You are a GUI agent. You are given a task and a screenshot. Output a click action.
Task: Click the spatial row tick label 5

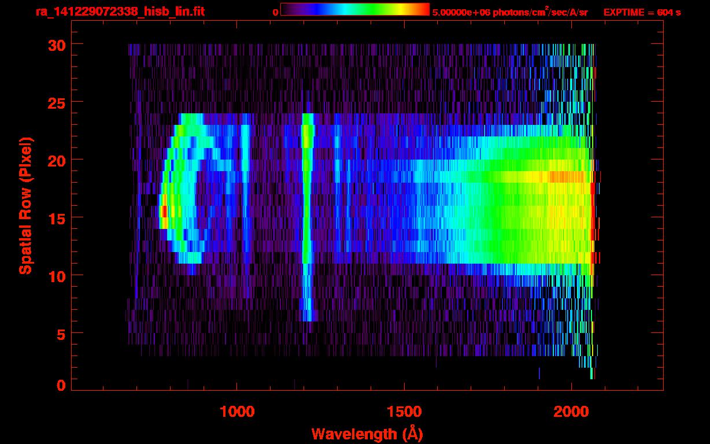coord(61,334)
